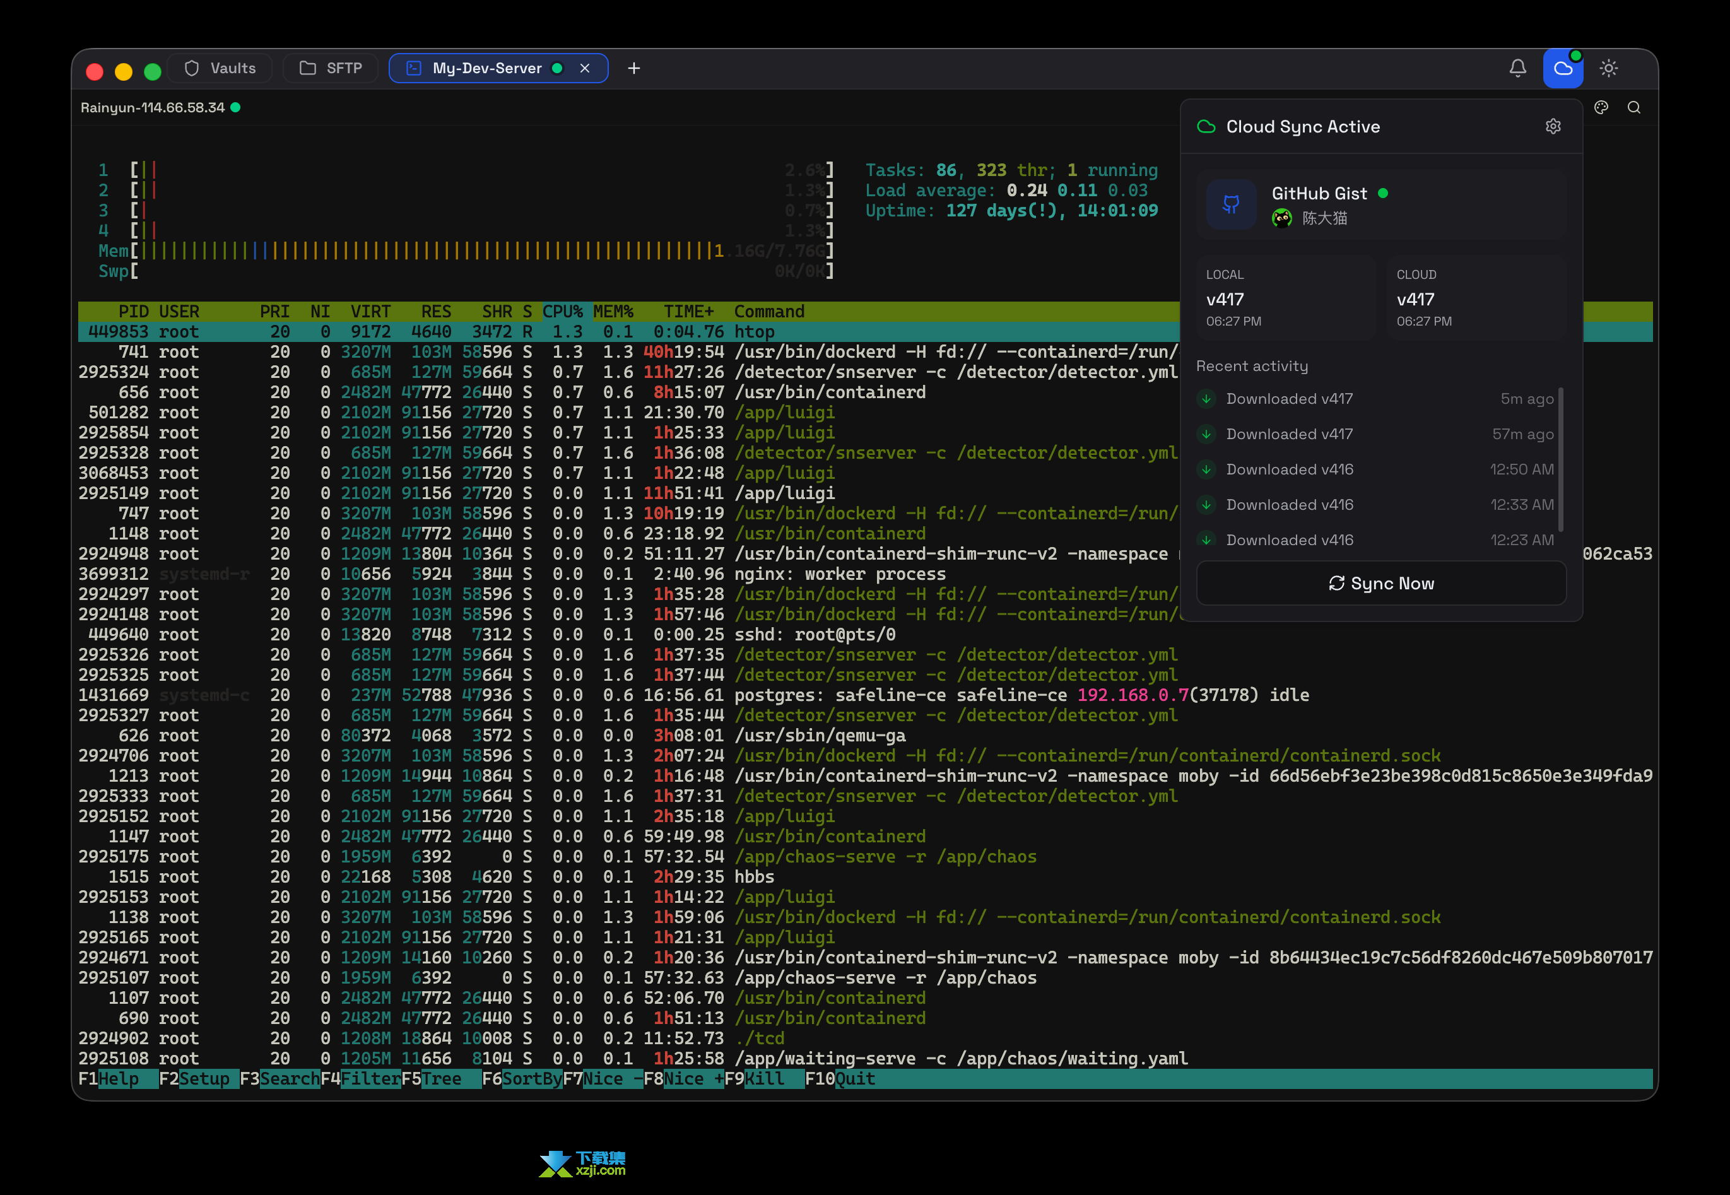Switch to the Vaults tab
1730x1195 pixels.
click(x=220, y=68)
